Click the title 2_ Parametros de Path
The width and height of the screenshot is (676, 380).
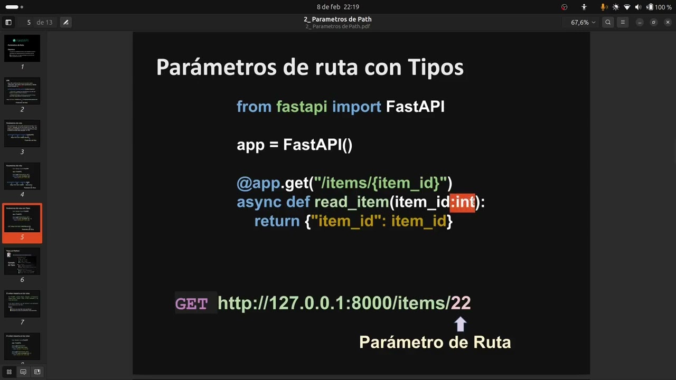[337, 19]
